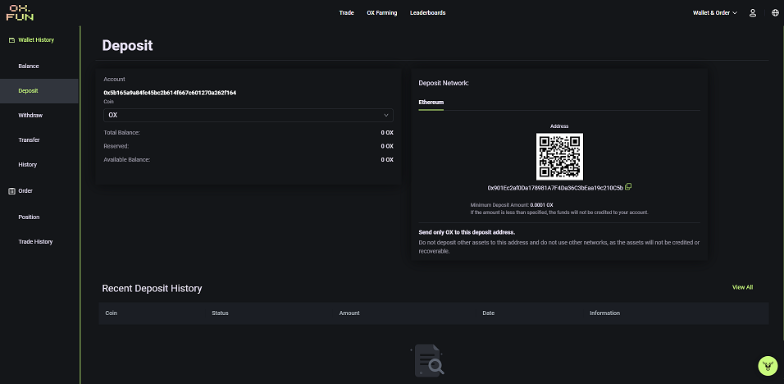Open the user account profile icon
Screen dimensions: 784x384
pos(753,13)
